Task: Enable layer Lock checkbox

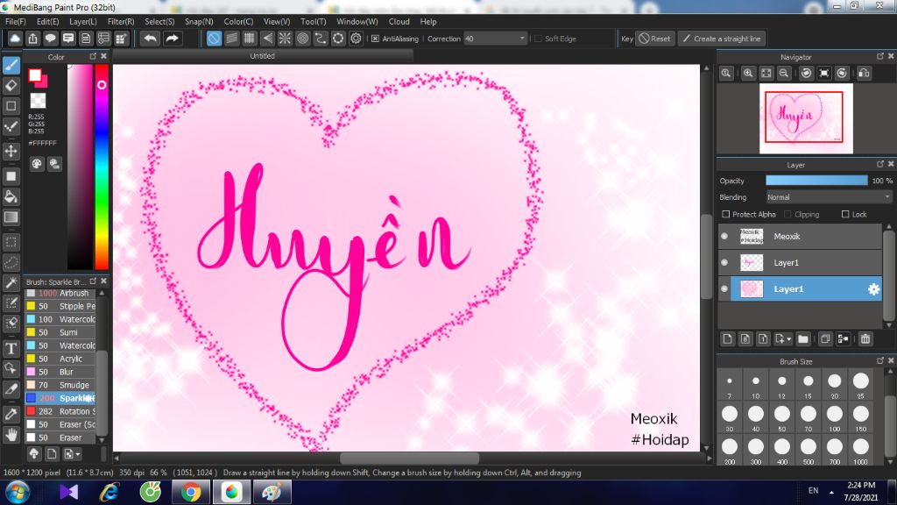Action: tap(845, 214)
